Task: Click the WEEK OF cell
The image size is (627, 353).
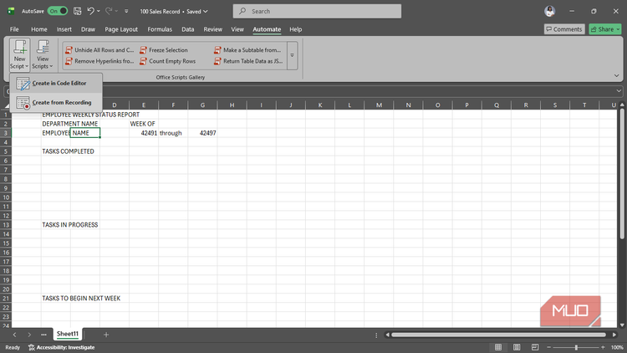Action: click(144, 124)
